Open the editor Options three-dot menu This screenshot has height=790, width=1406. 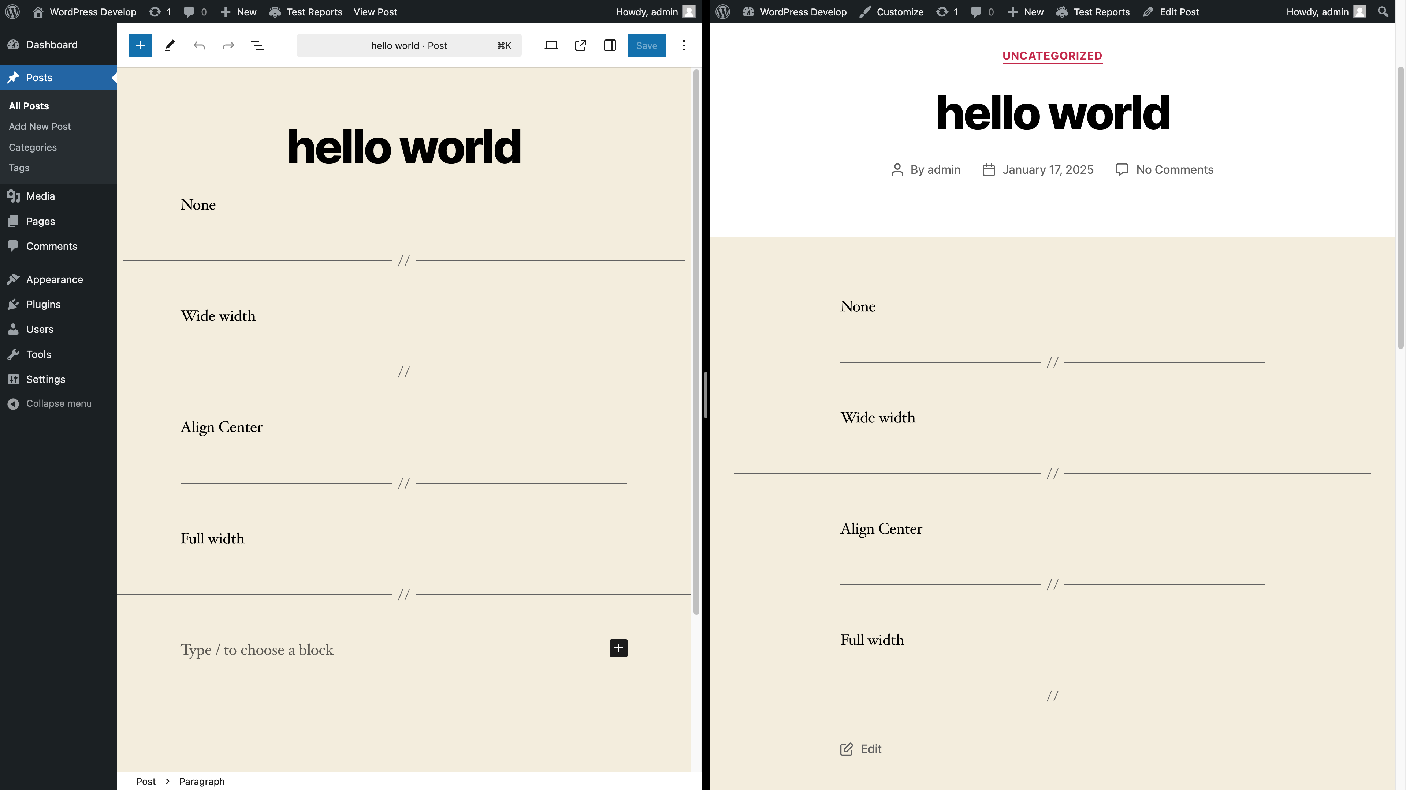[x=683, y=45]
